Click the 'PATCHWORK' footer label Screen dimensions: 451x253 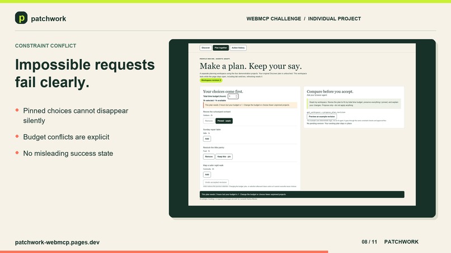tap(401, 242)
